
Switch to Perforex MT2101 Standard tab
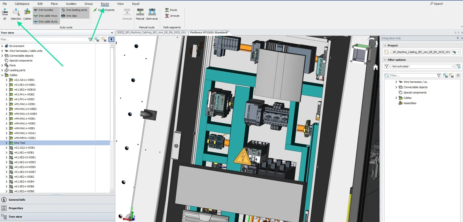pos(209,33)
